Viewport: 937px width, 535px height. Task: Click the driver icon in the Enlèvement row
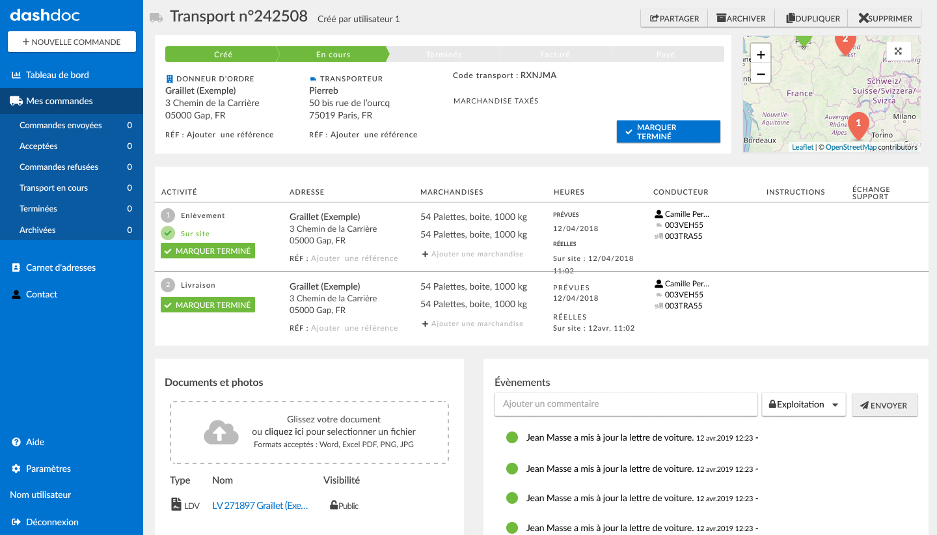[x=659, y=213]
